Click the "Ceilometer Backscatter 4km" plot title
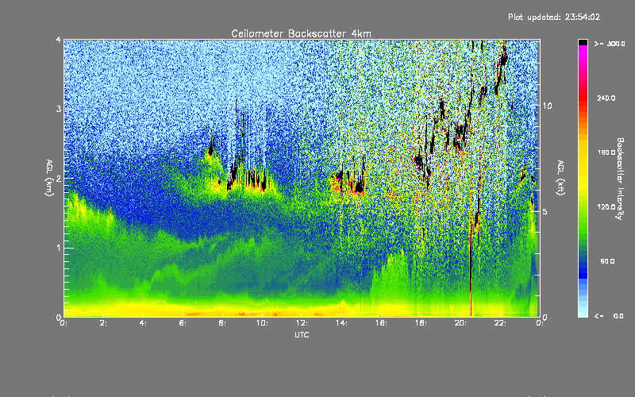 (x=301, y=33)
